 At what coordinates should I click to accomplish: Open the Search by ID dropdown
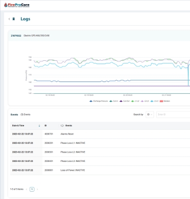pos(150,114)
